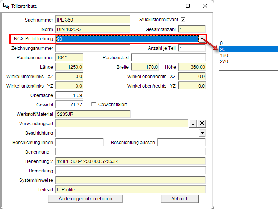
Task: Click Winkel unten/links - YZ field
Action: (x=69, y=86)
